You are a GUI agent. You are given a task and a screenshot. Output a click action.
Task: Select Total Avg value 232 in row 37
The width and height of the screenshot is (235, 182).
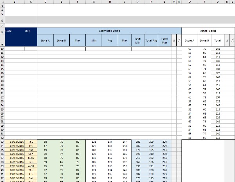point(151,158)
